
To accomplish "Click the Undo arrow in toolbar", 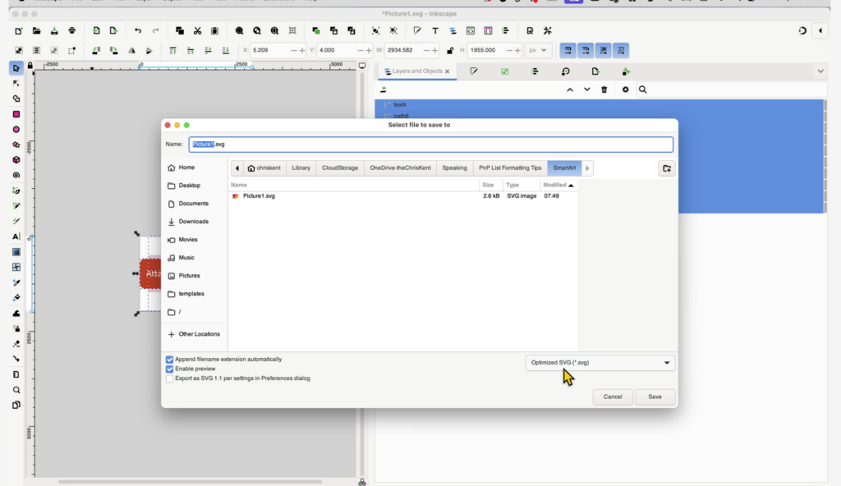I will (138, 31).
